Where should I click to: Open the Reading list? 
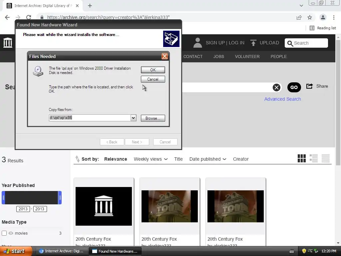[x=323, y=28]
